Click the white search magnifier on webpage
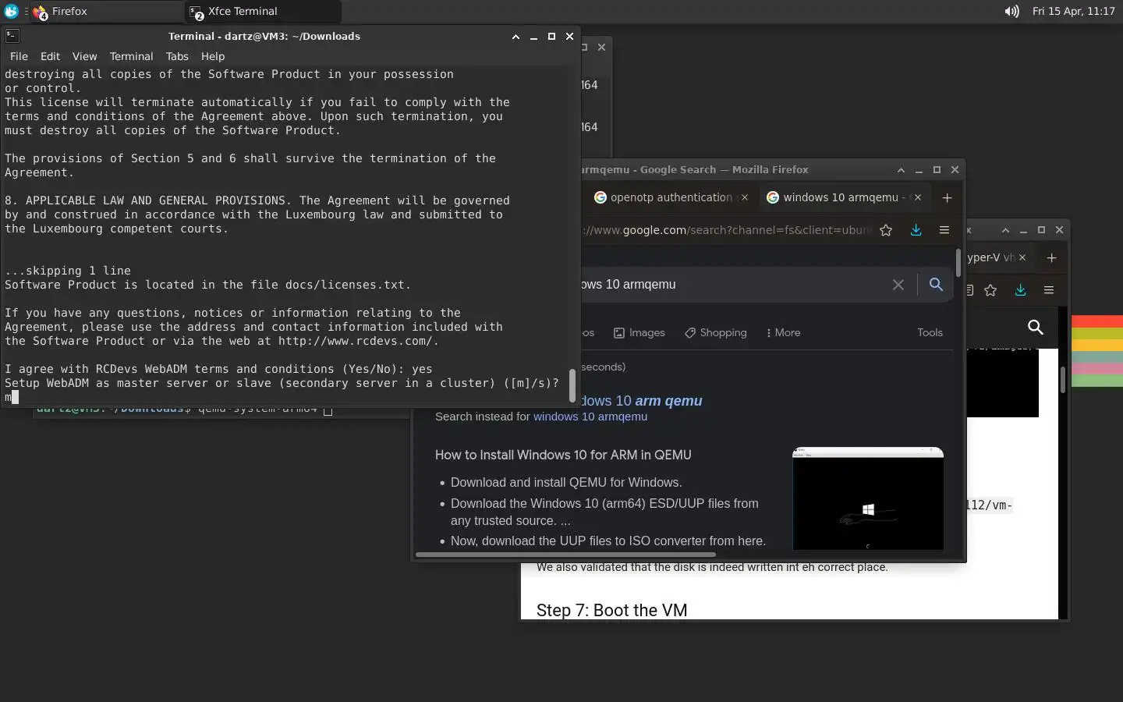 [x=1036, y=327]
